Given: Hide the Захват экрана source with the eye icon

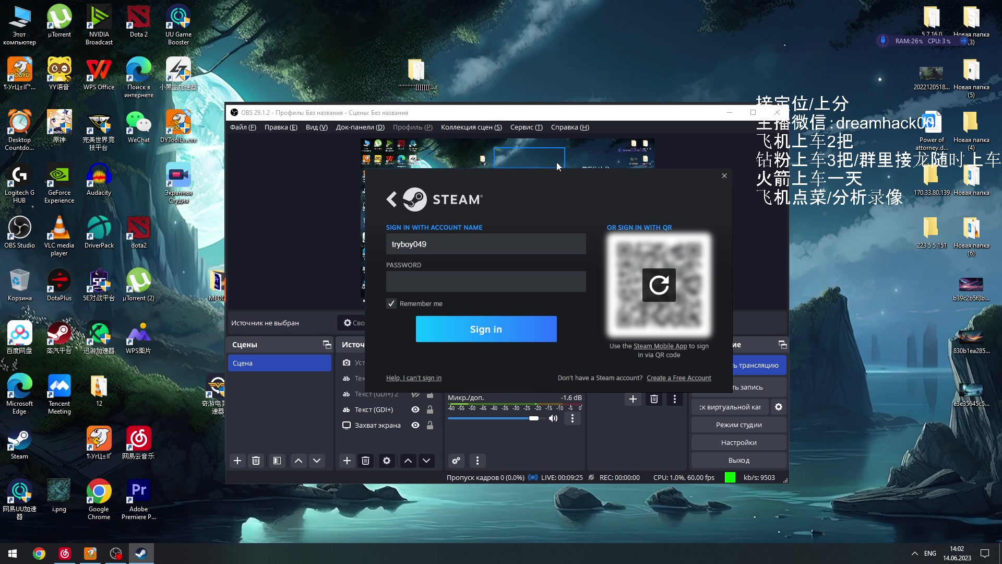Looking at the screenshot, I should click(415, 425).
